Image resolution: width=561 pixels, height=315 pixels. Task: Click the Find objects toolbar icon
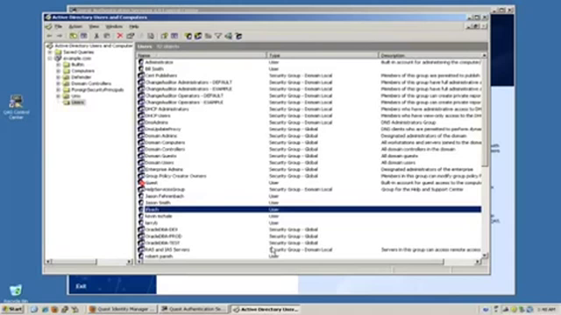tap(228, 36)
